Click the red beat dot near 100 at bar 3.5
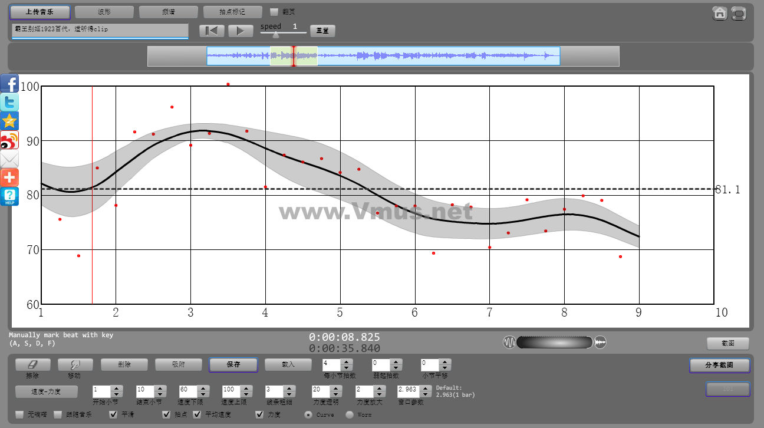Viewport: 764px width, 428px height. pyautogui.click(x=228, y=84)
